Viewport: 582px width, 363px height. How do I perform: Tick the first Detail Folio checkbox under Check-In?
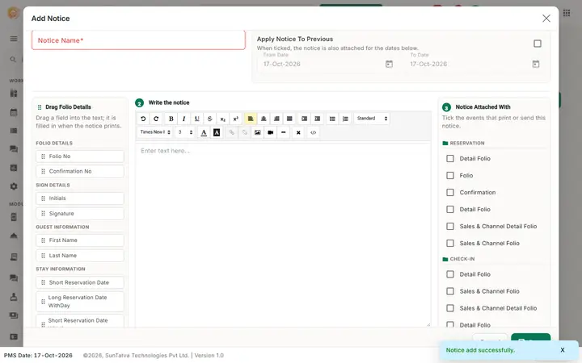[x=450, y=274]
